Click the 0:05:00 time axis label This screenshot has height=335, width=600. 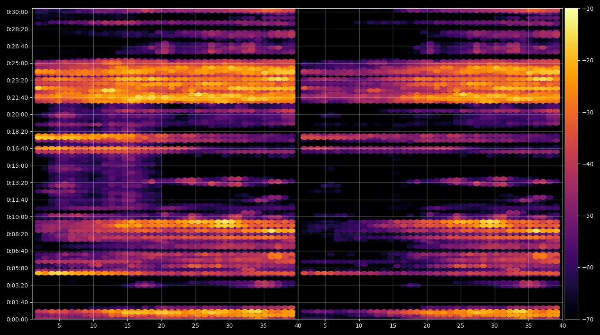pyautogui.click(x=17, y=268)
